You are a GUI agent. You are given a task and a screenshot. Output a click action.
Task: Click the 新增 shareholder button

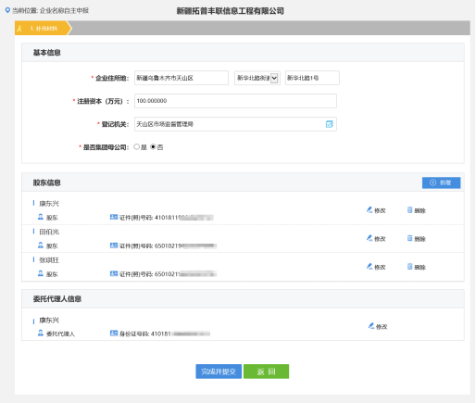click(441, 183)
